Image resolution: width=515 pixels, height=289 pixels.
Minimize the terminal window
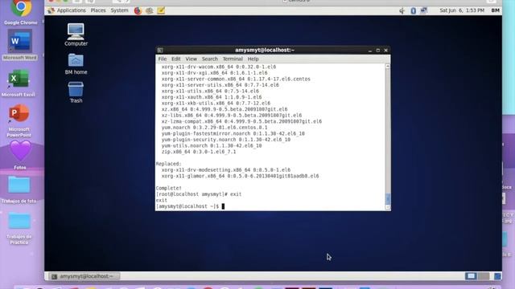[x=370, y=51]
